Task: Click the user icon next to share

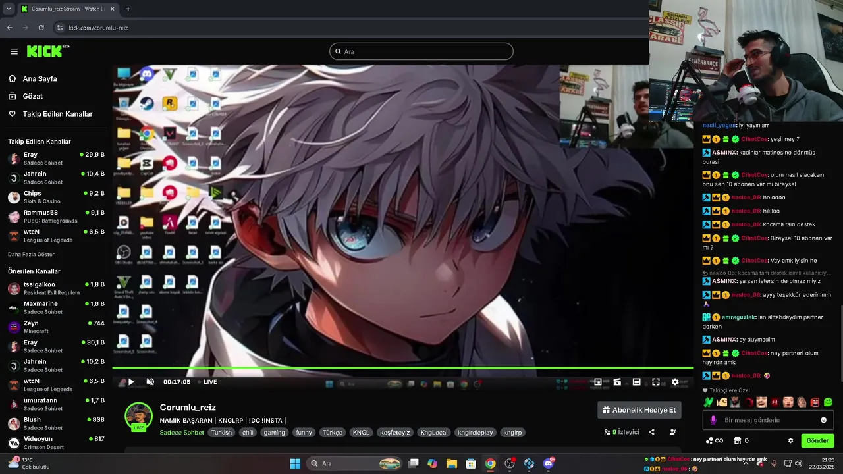Action: point(672,432)
